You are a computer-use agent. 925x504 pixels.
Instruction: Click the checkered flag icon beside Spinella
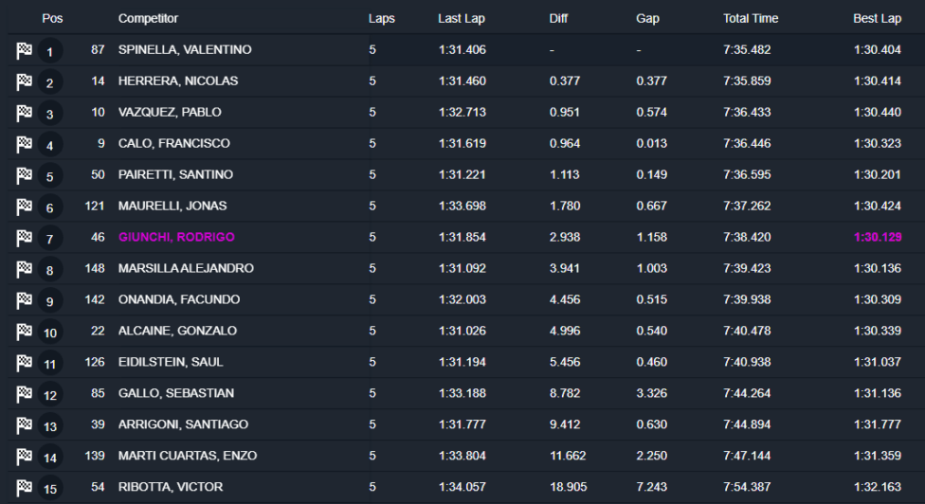coord(25,51)
